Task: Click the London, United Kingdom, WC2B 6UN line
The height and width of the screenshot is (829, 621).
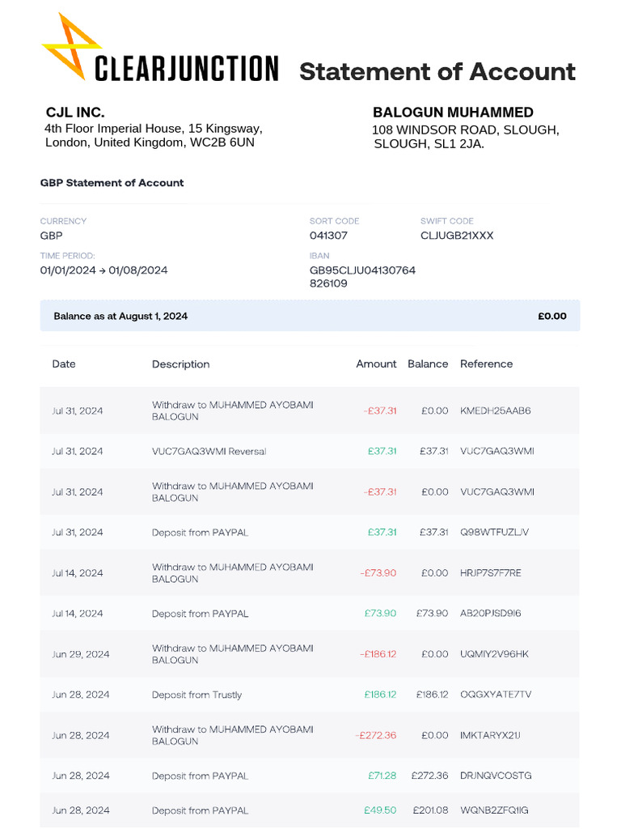Action: pos(150,142)
